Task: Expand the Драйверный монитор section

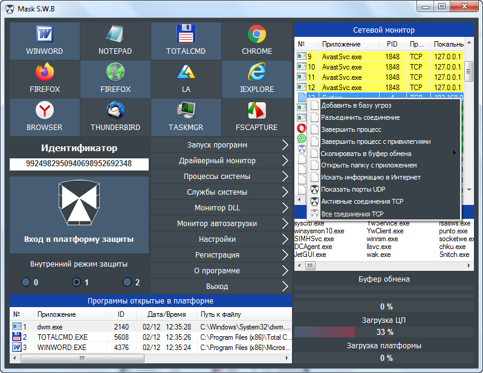Action: click(221, 161)
